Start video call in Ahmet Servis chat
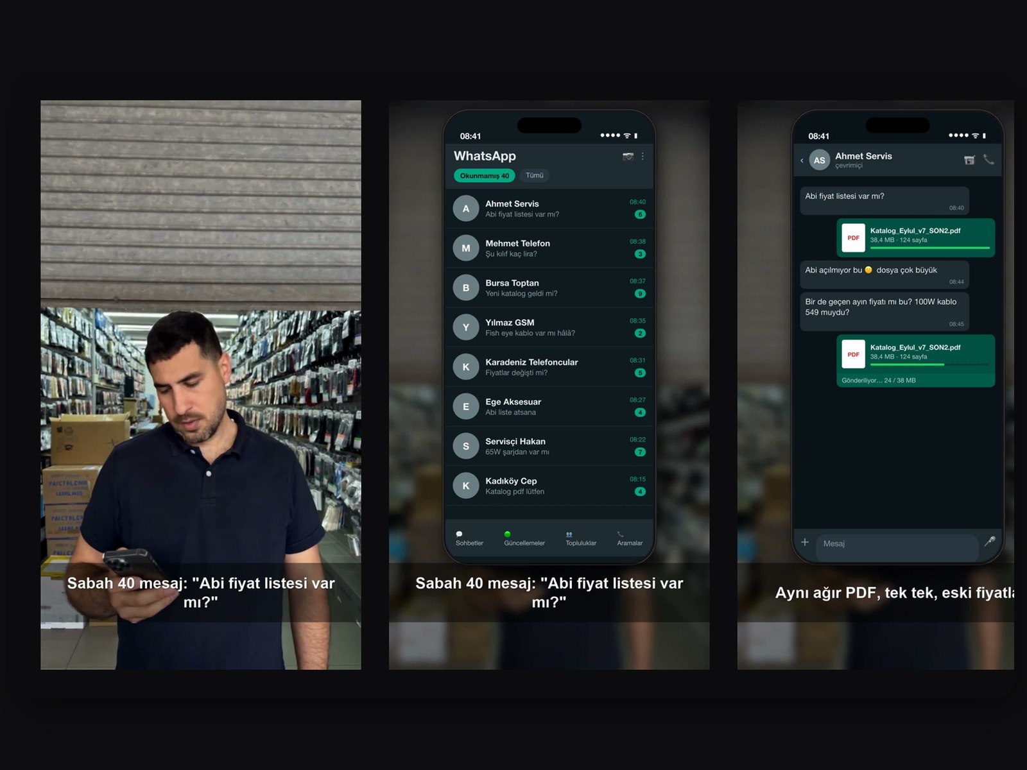 pos(969,160)
